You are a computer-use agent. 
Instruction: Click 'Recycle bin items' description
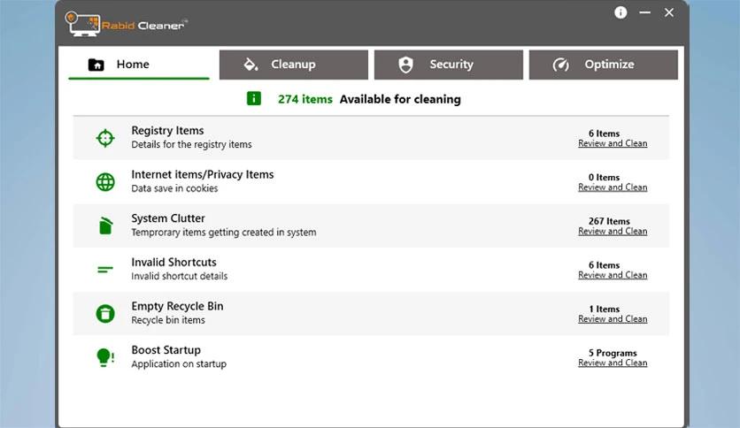(x=168, y=320)
